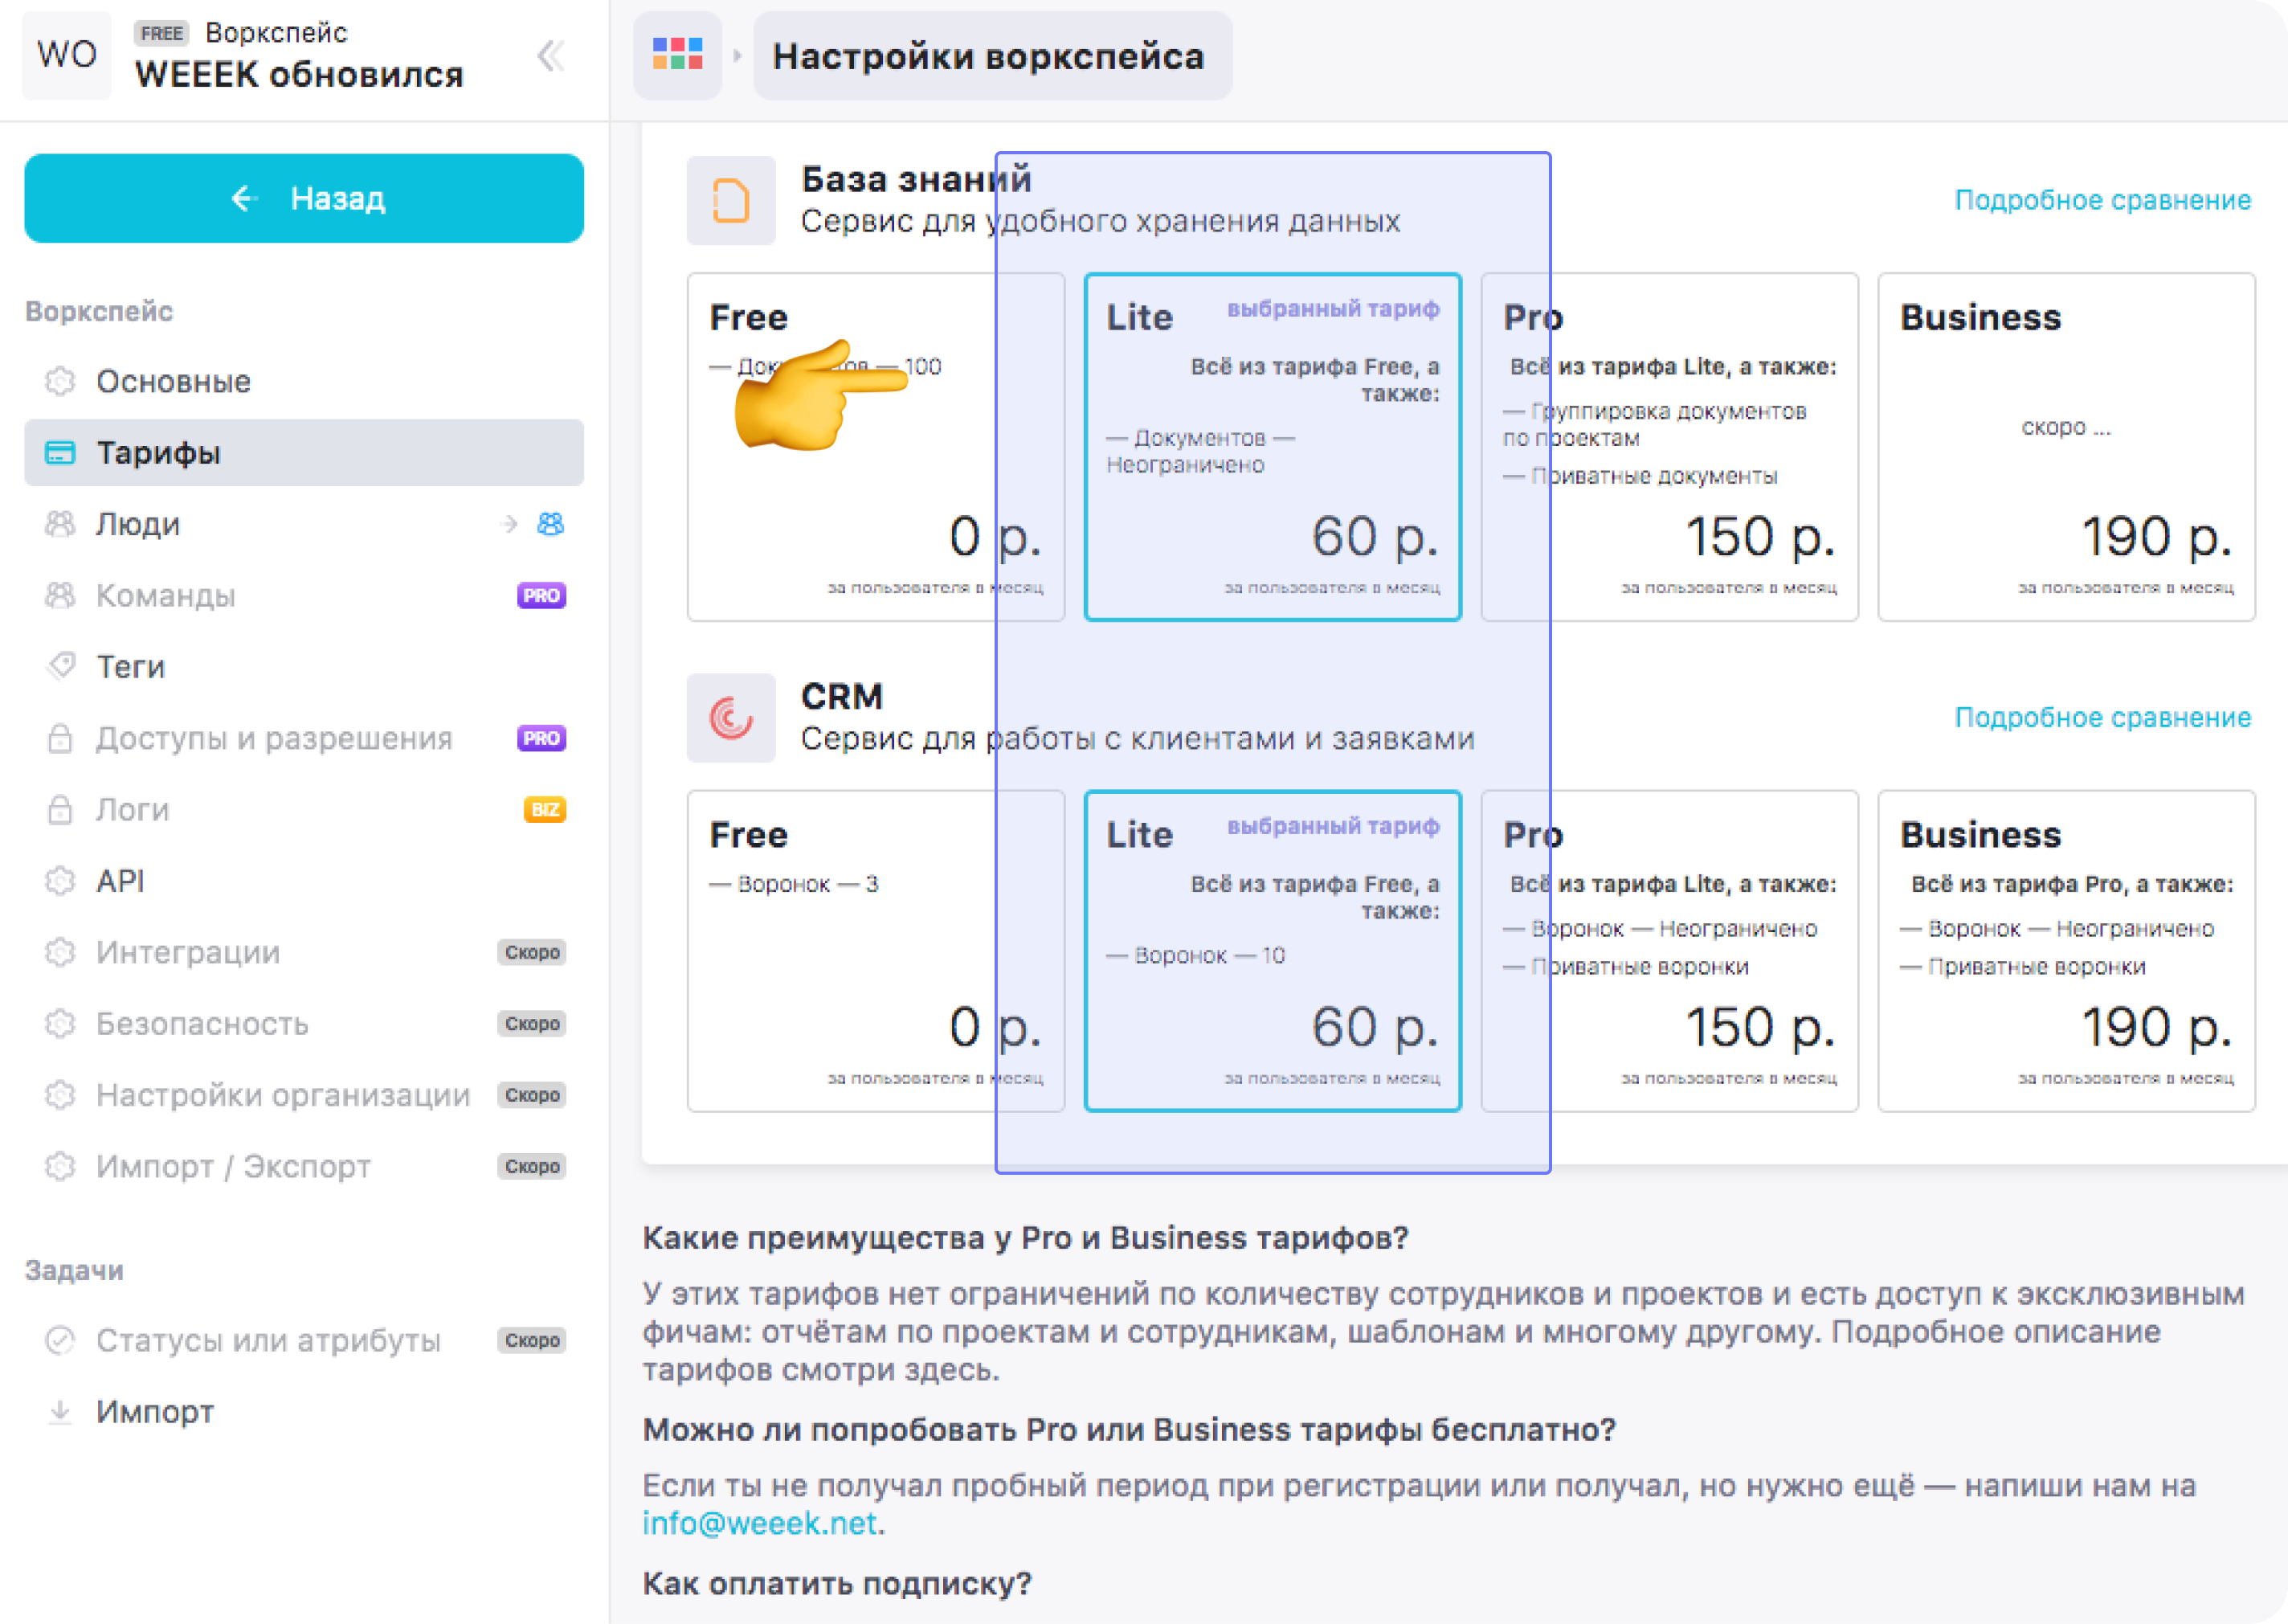Click blue people icon beside Люди
This screenshot has width=2288, height=1624.
click(x=551, y=524)
